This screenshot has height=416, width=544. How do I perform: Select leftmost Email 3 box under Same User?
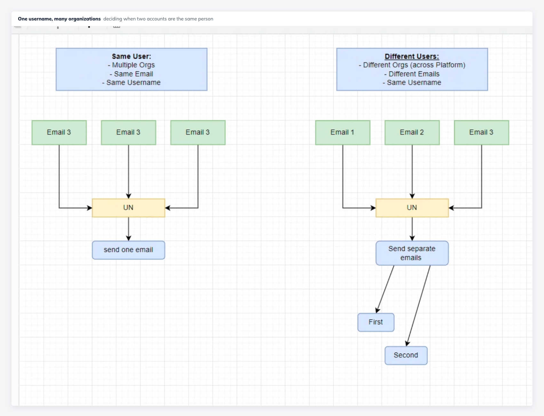click(59, 132)
